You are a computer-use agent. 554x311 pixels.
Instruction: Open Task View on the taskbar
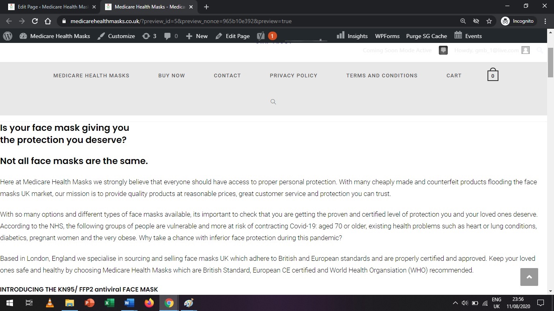point(29,303)
